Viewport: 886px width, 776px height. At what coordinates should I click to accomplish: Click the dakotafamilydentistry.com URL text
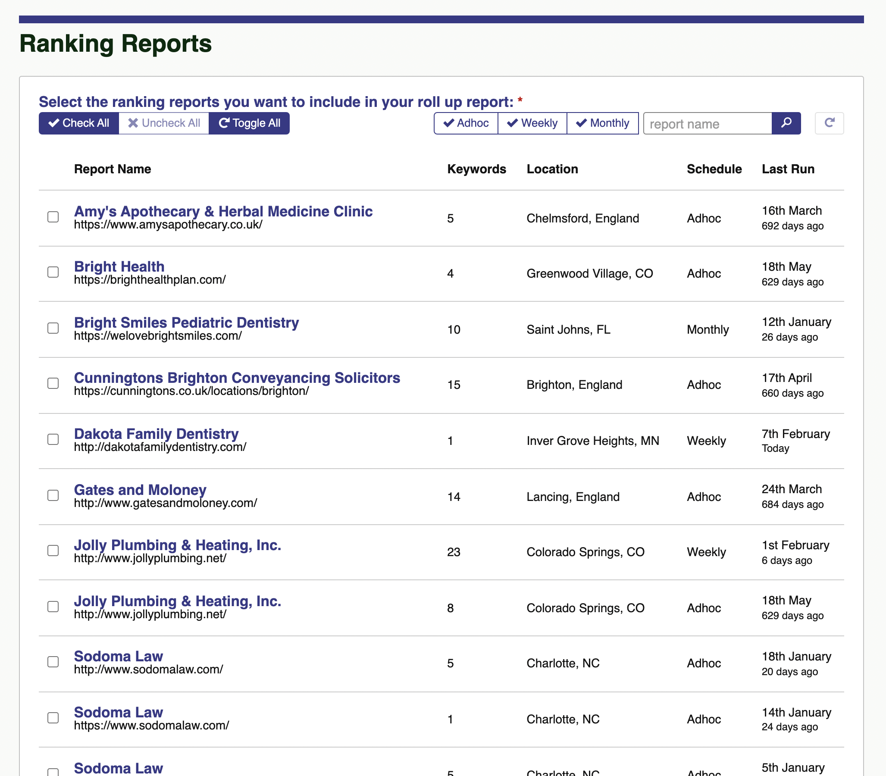pyautogui.click(x=160, y=447)
